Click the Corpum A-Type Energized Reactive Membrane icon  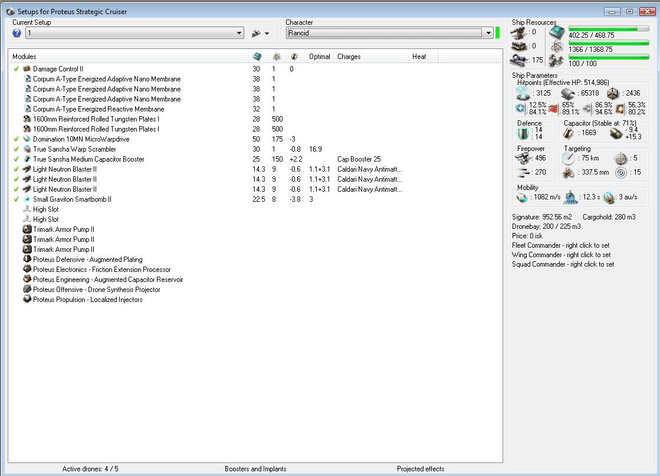[x=27, y=109]
